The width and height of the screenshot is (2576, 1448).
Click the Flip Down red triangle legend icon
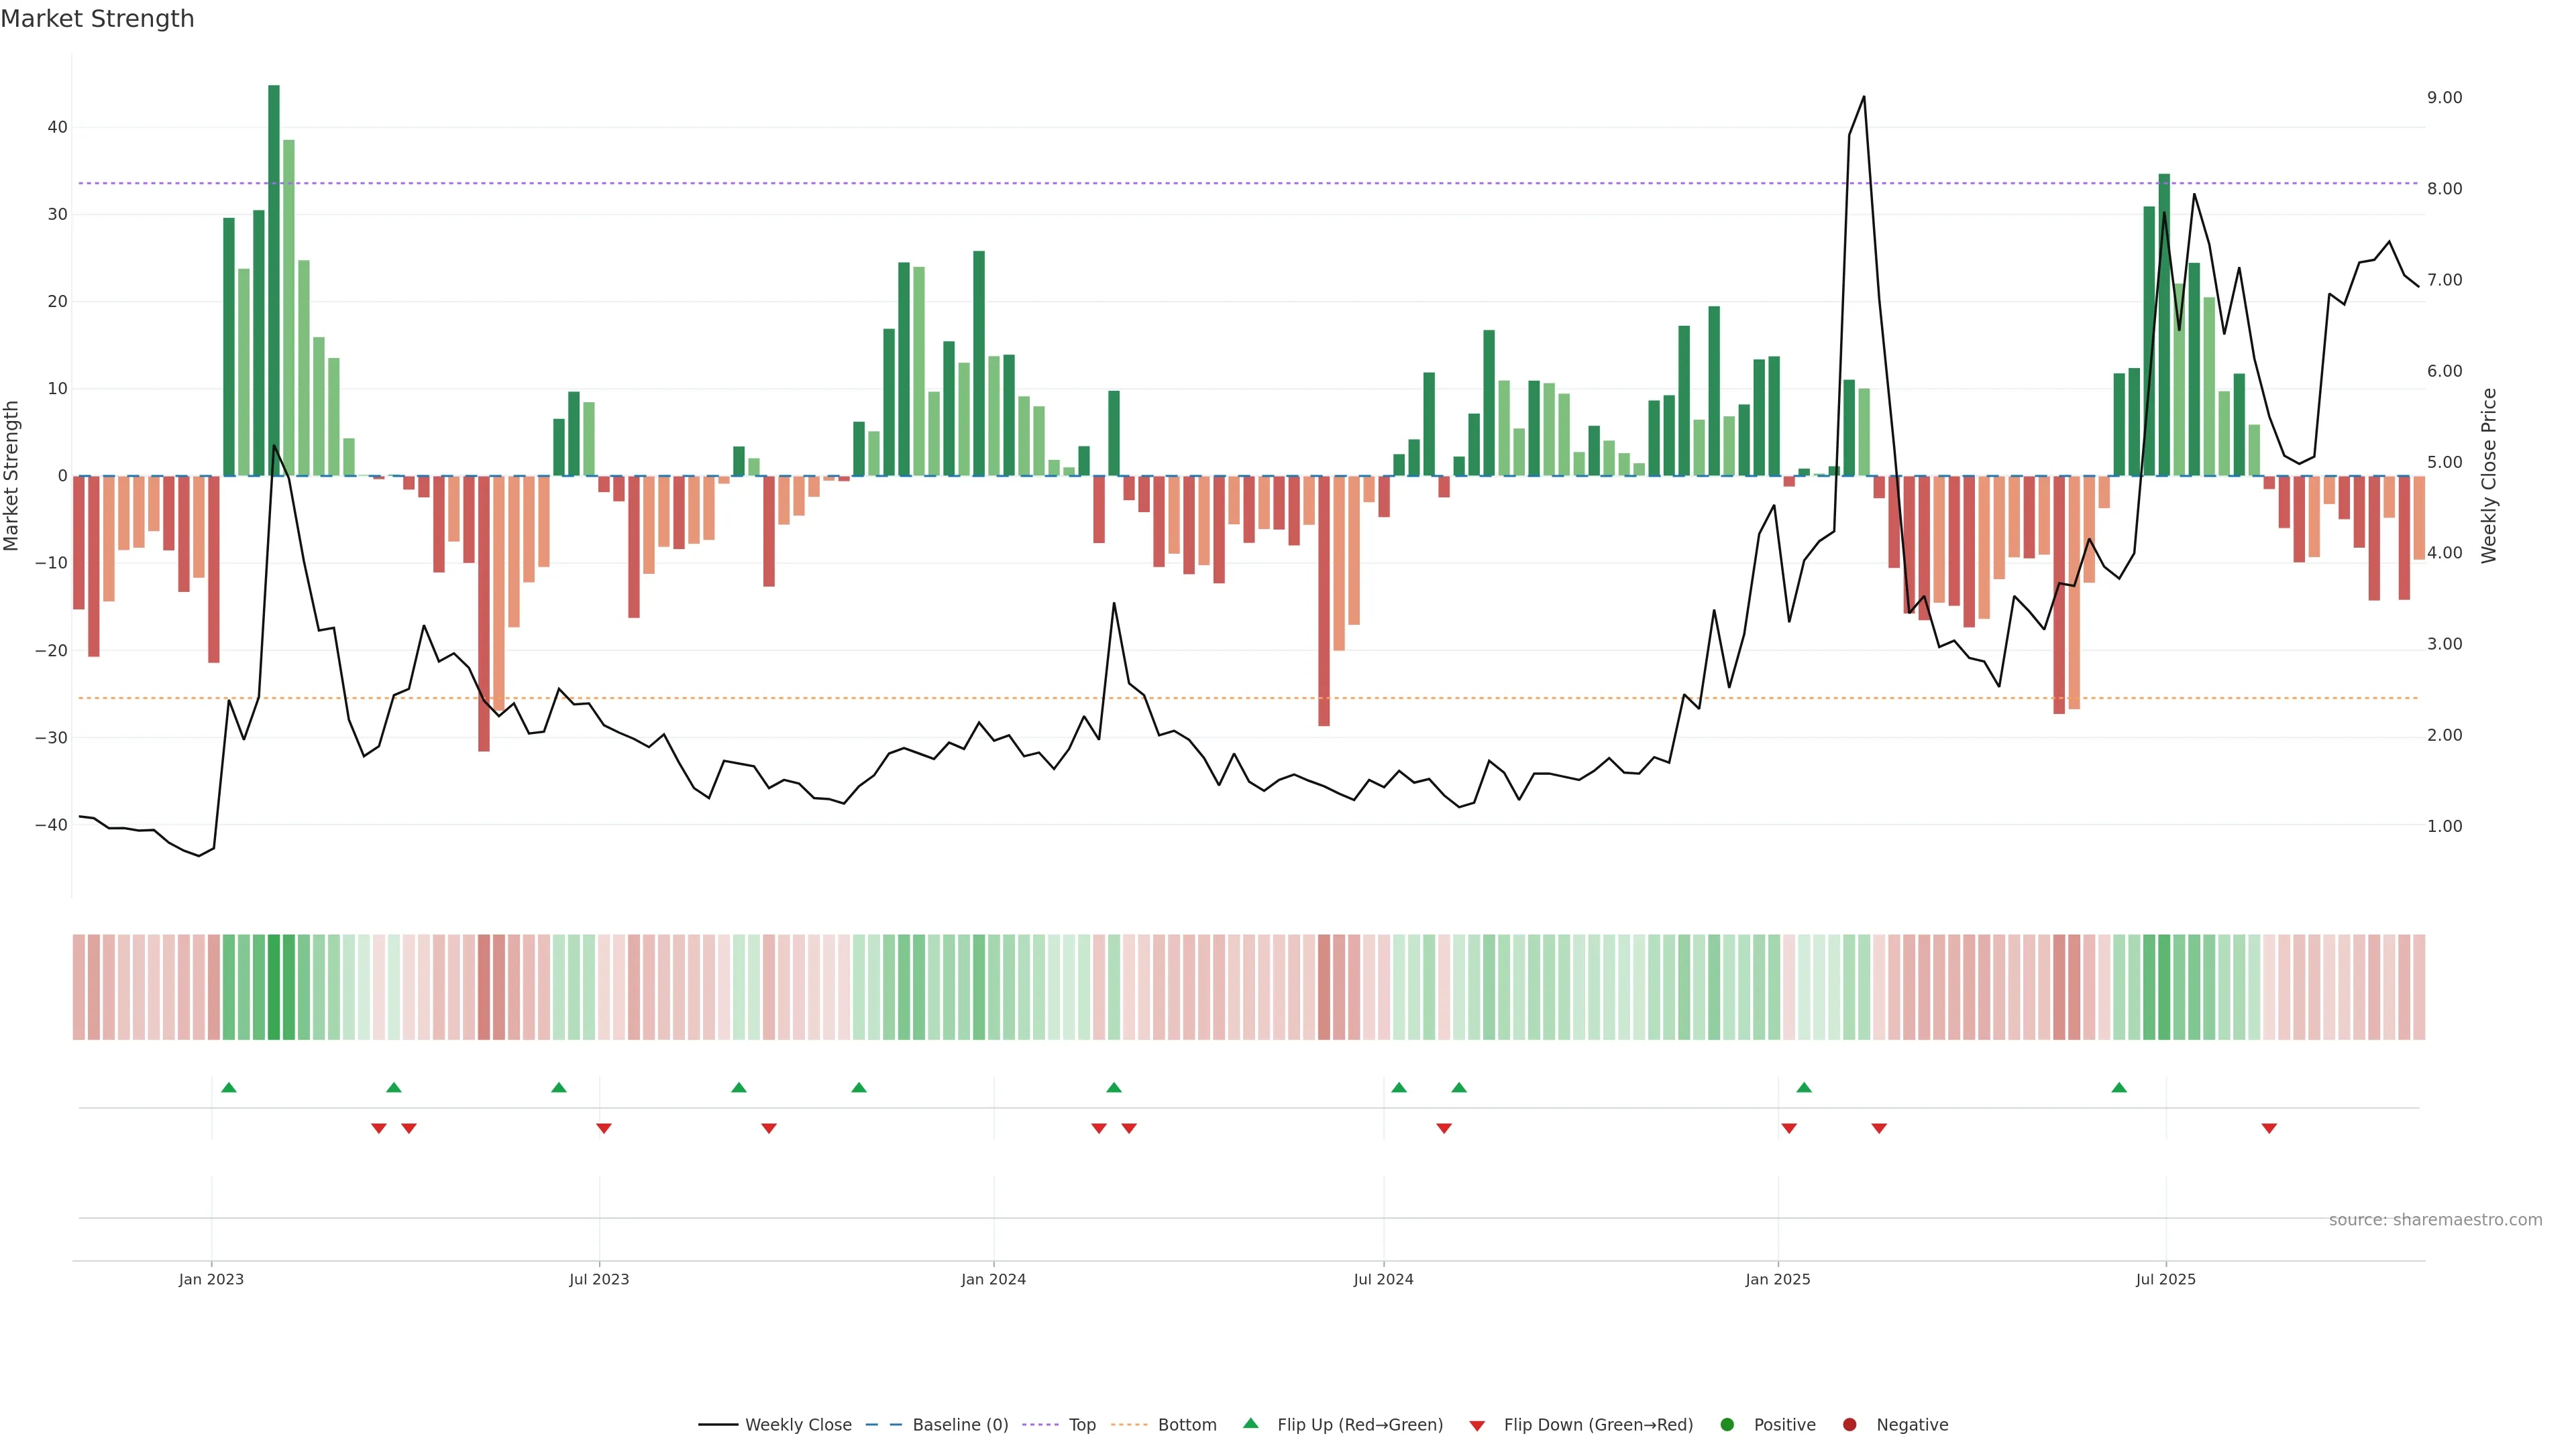coord(1477,1426)
